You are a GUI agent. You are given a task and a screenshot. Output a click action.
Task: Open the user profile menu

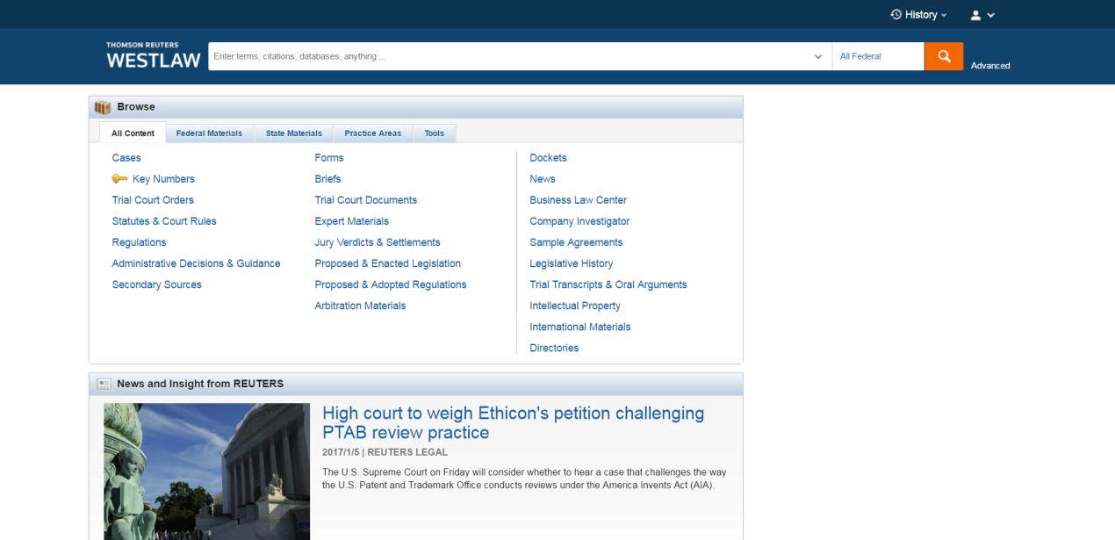coord(982,15)
